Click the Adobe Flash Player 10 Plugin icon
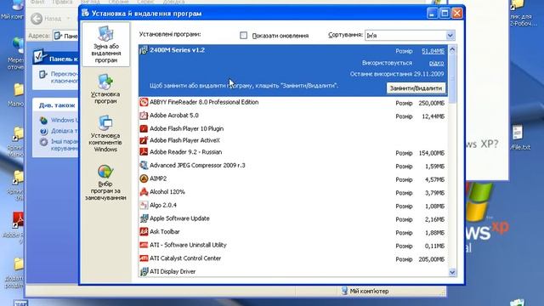The width and height of the screenshot is (544, 306). click(144, 128)
